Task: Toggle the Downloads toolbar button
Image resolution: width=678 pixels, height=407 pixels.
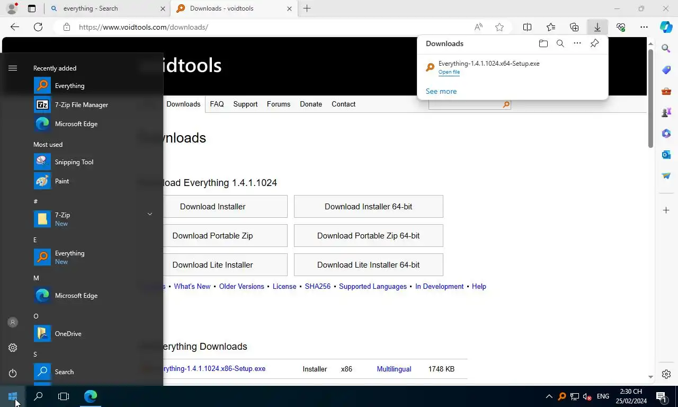Action: 597,27
